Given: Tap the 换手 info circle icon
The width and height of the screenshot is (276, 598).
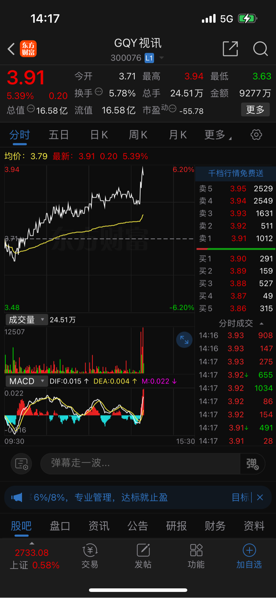Looking at the screenshot, I should (x=99, y=92).
